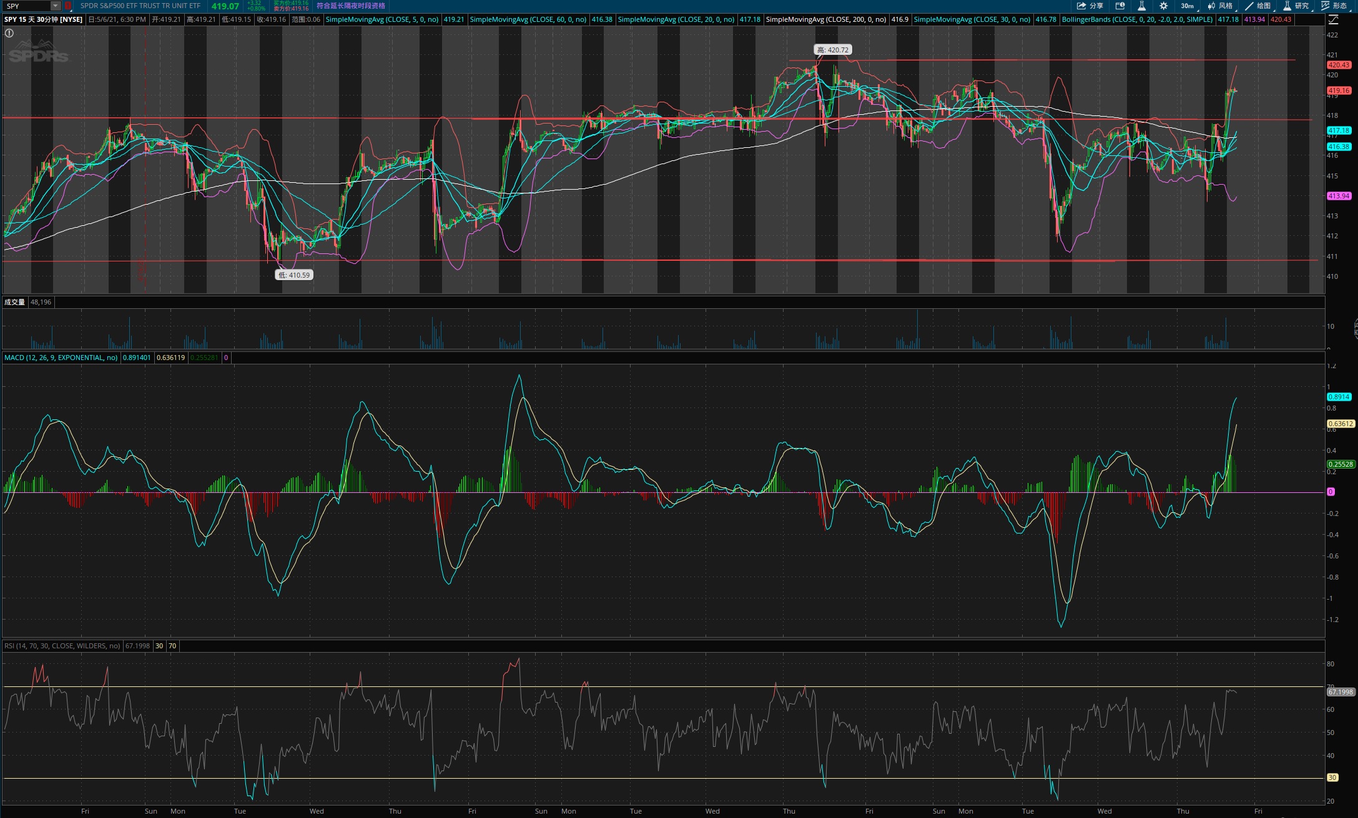This screenshot has height=818, width=1358.
Task: Click the last Thu label on time axis
Action: pyautogui.click(x=1183, y=811)
